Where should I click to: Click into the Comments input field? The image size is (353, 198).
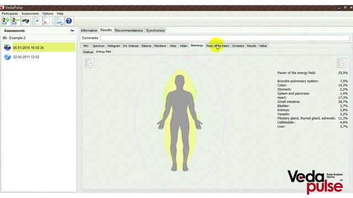click(x=225, y=38)
